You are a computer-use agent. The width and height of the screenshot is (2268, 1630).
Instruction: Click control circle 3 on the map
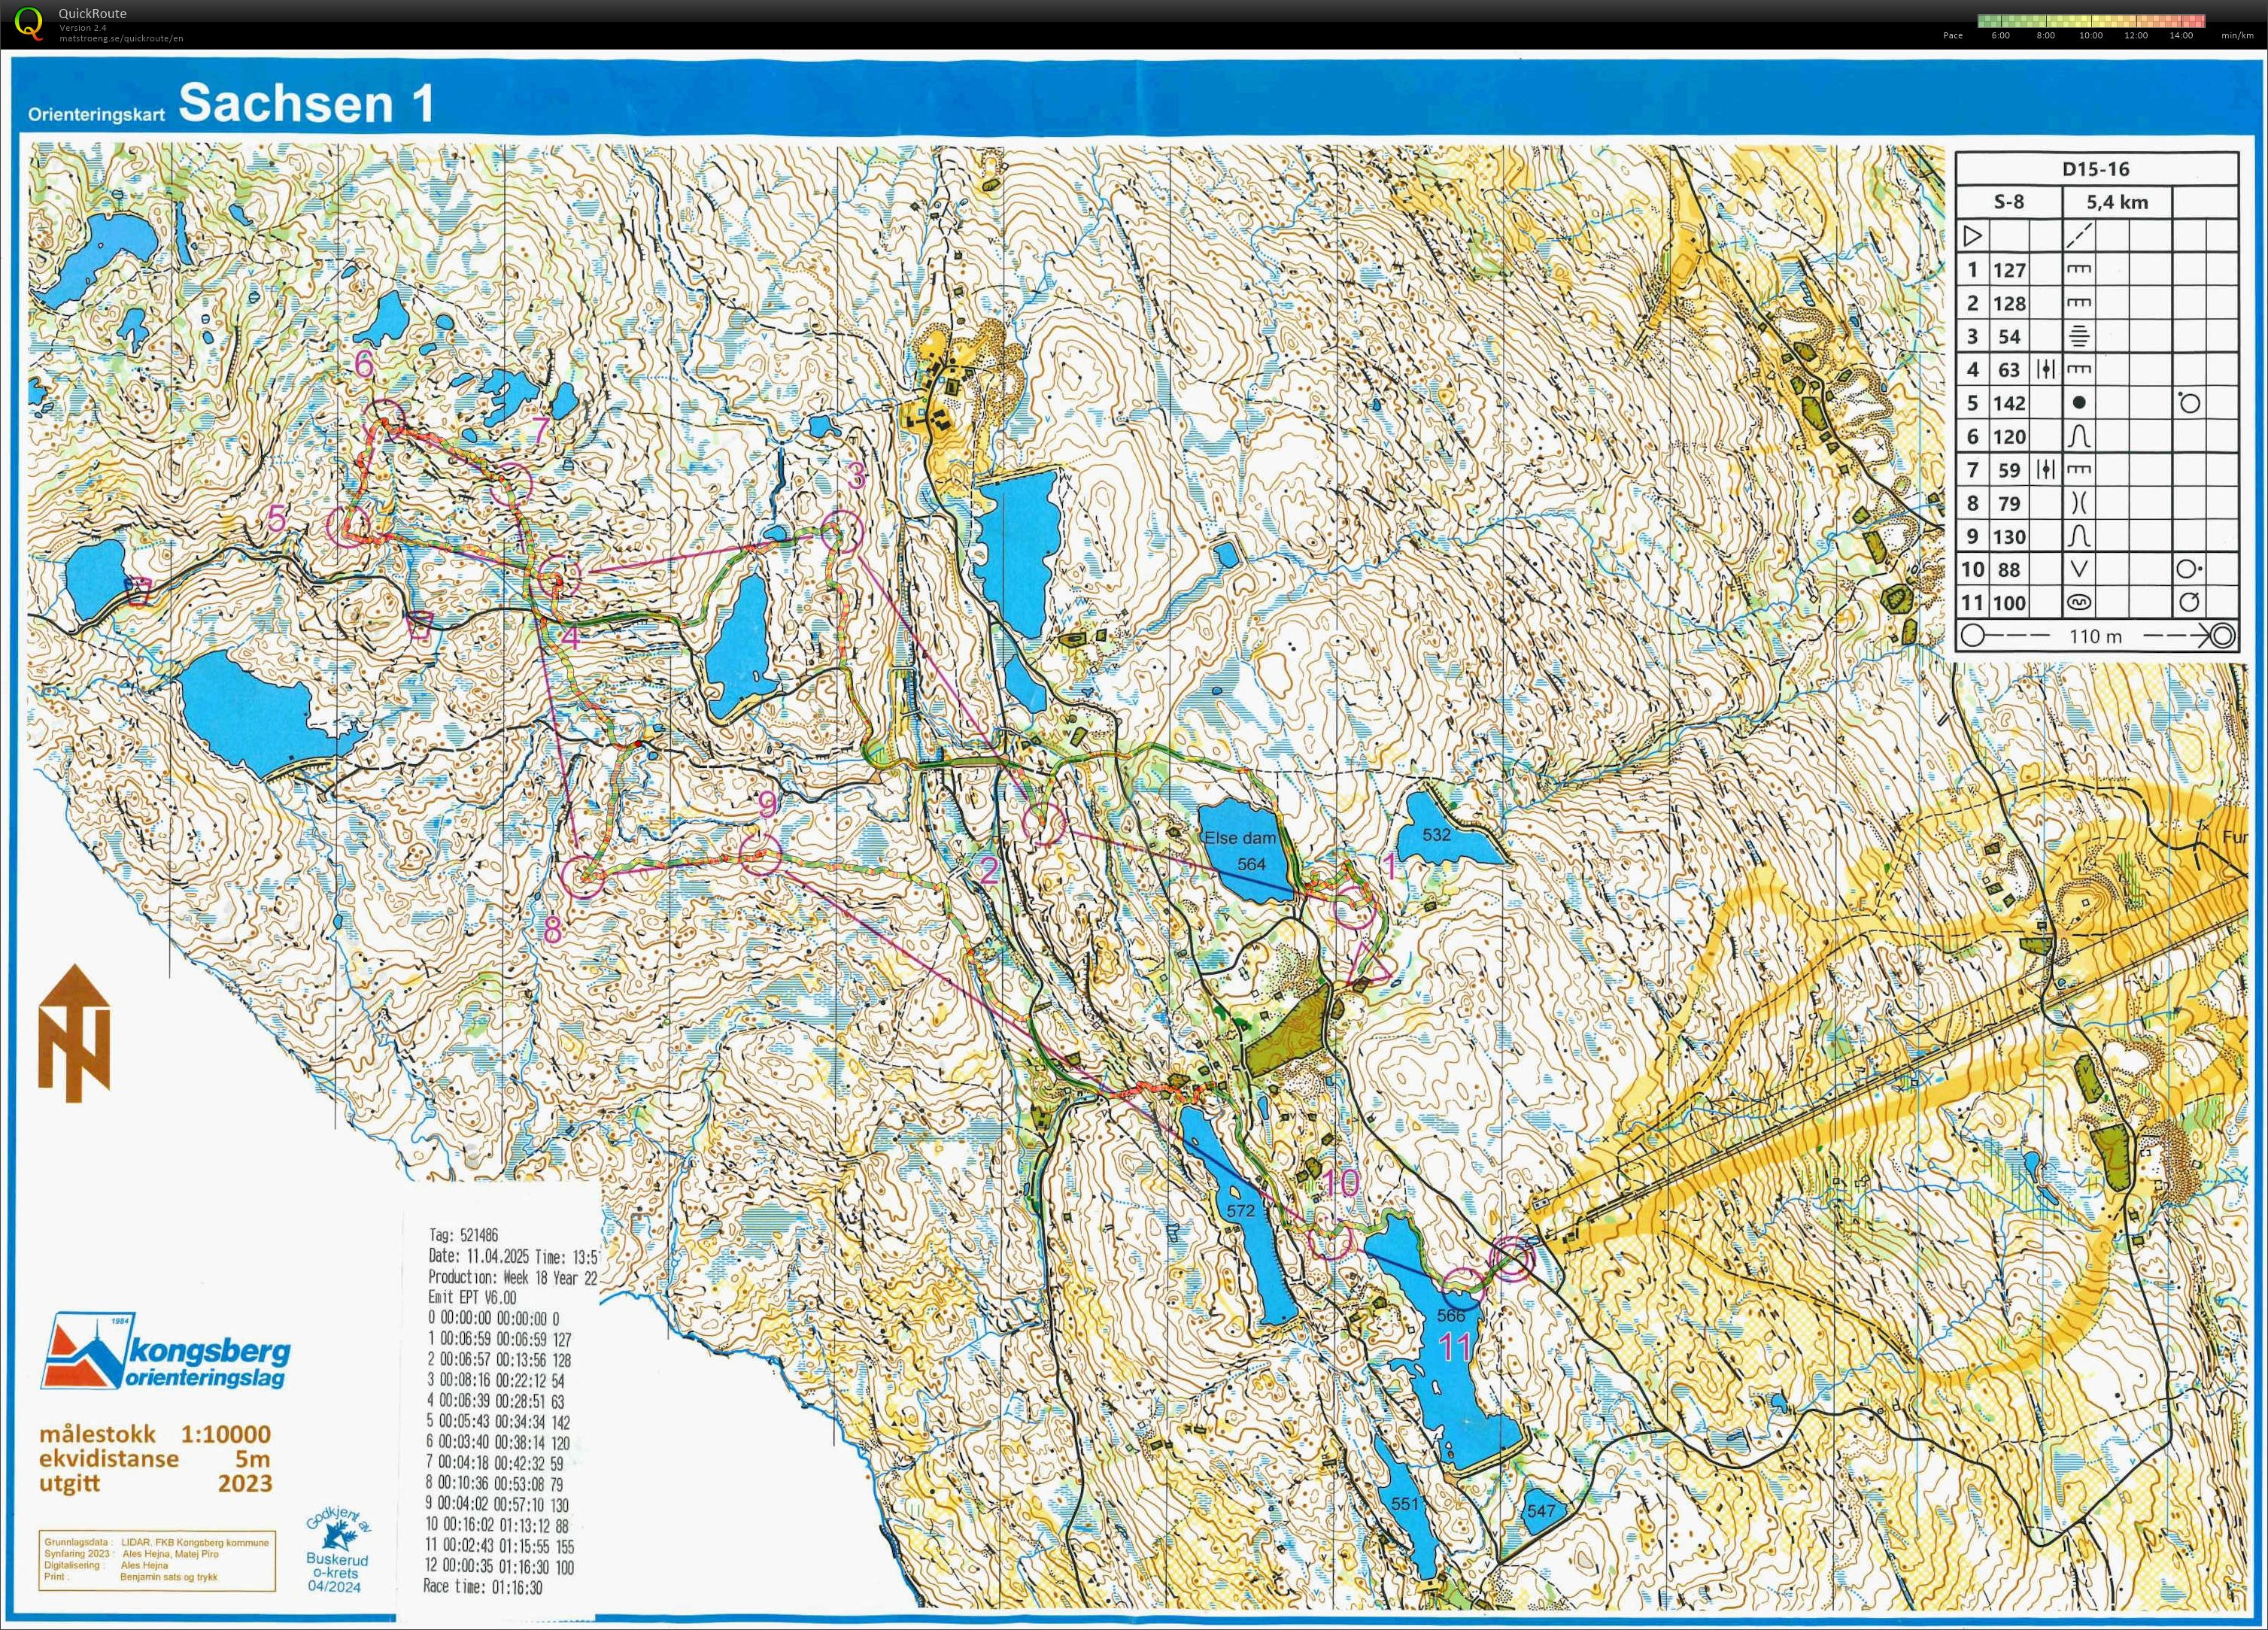pos(841,530)
